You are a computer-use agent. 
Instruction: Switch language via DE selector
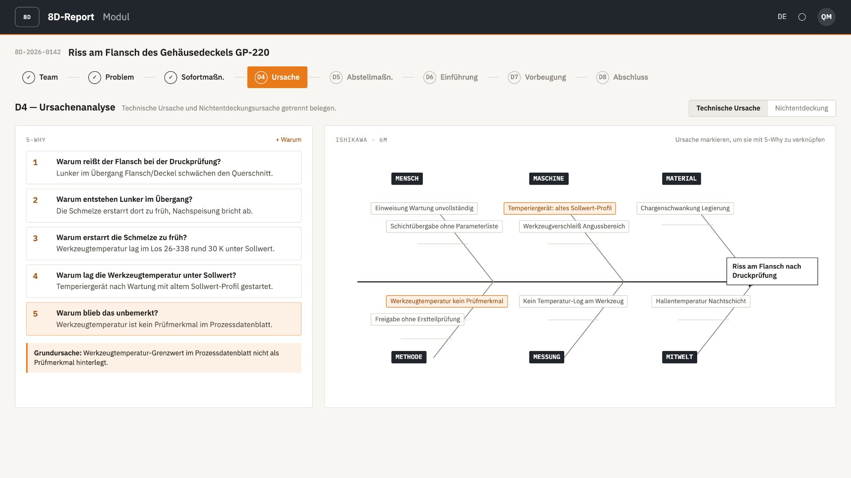(x=782, y=17)
